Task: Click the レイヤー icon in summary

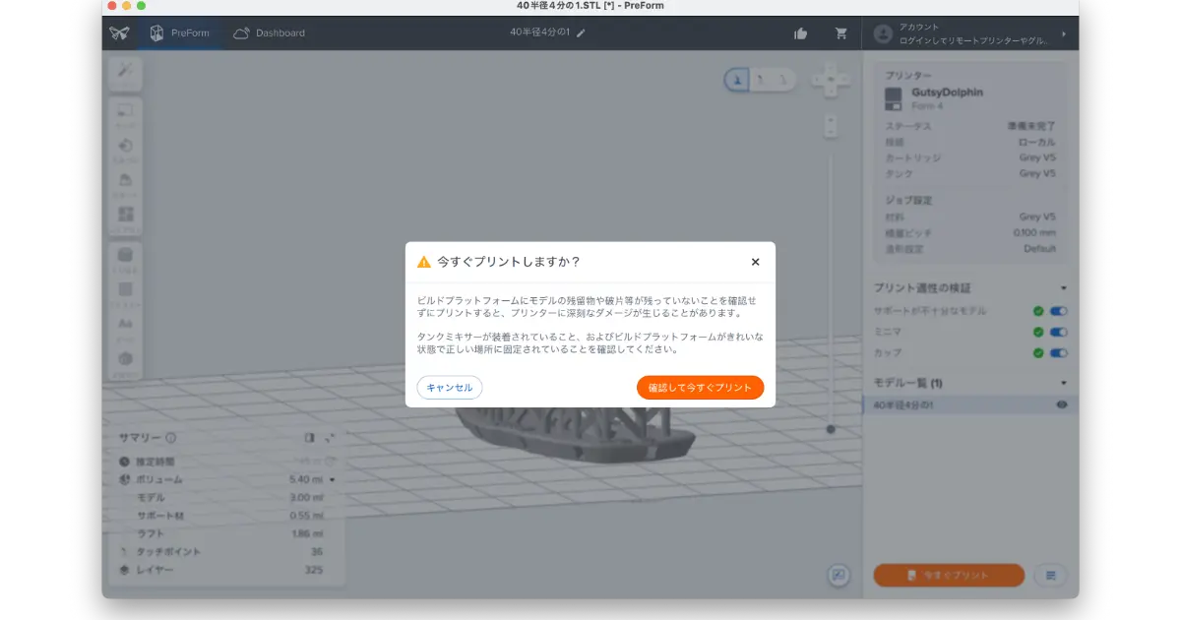Action: click(125, 570)
